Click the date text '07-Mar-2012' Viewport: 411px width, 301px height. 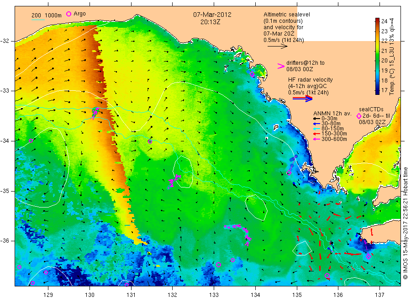pos(212,15)
